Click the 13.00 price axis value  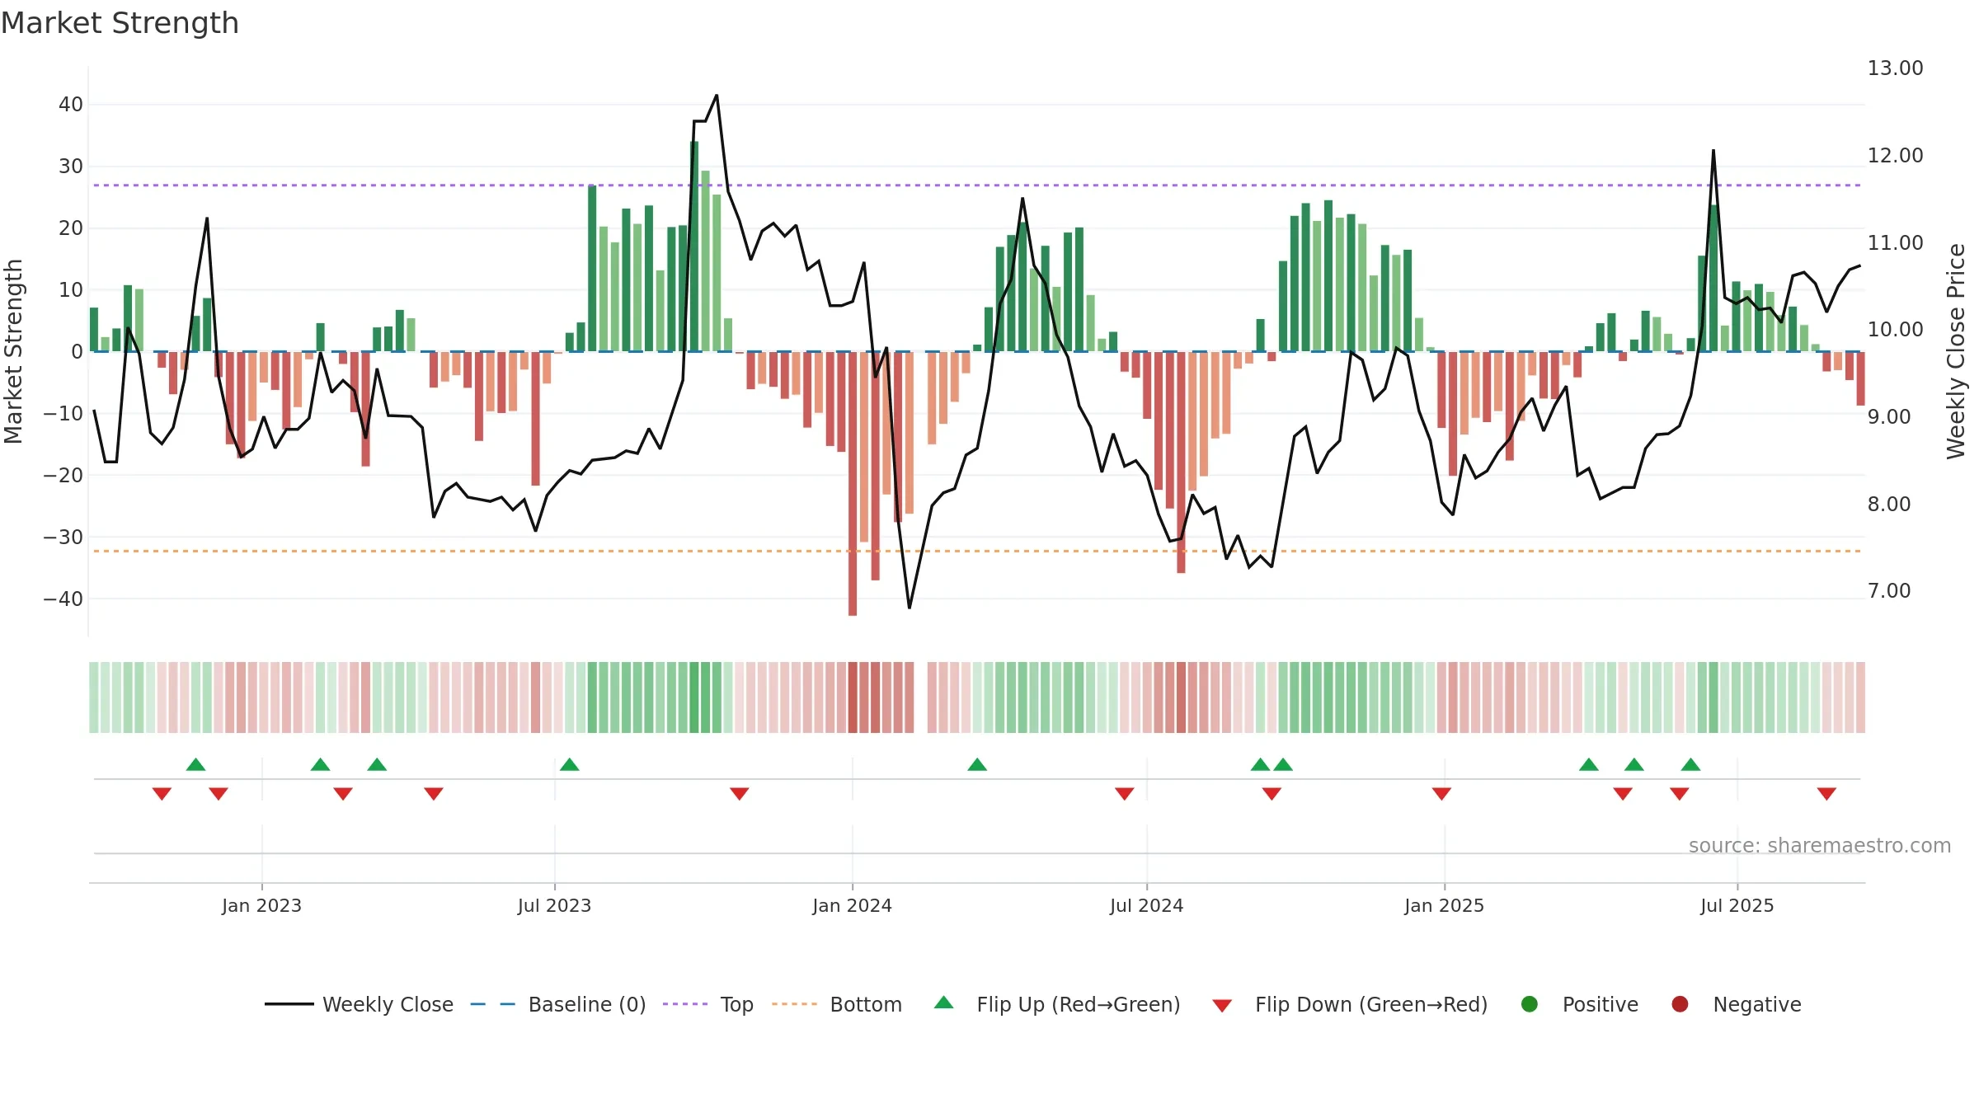(x=1895, y=68)
